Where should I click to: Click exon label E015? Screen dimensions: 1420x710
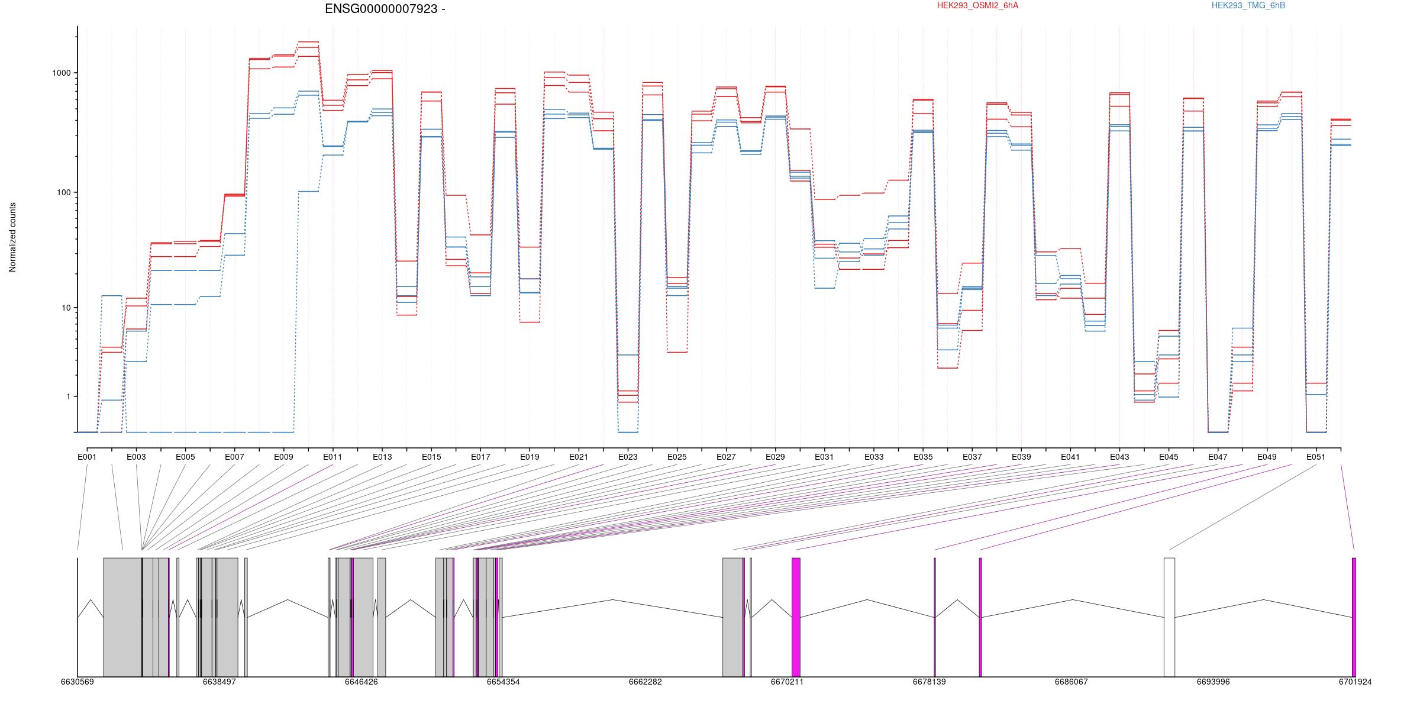(x=431, y=457)
